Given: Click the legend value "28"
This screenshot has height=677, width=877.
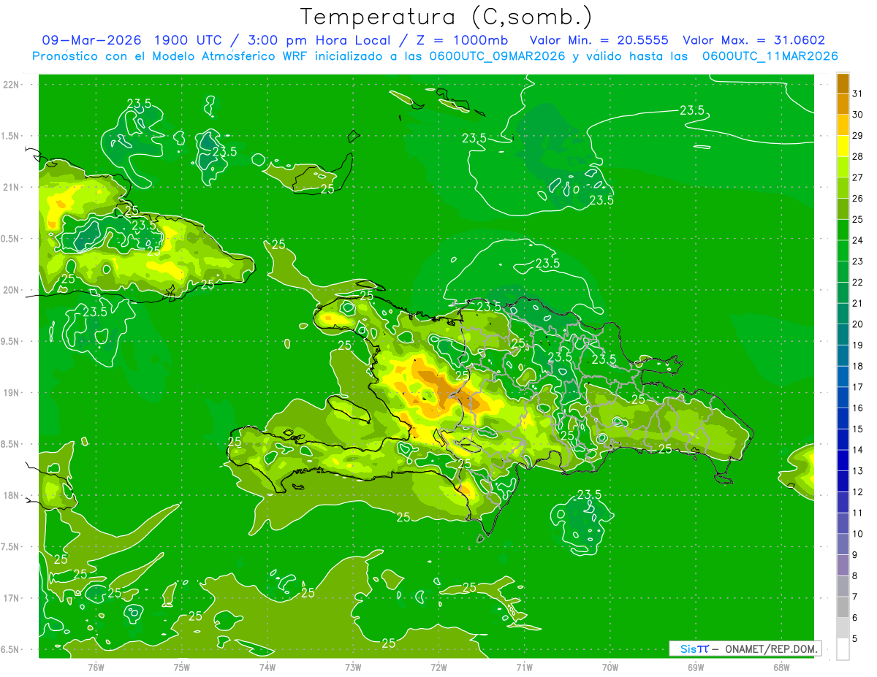Looking at the screenshot, I should point(857,156).
